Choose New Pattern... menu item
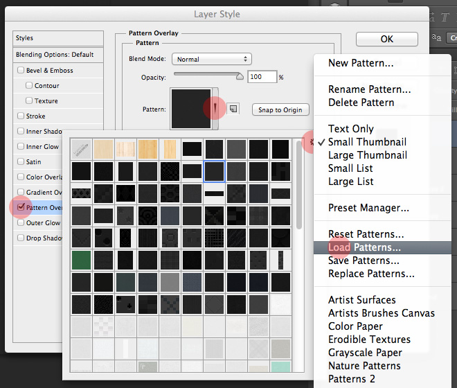The image size is (457, 388). coord(361,63)
